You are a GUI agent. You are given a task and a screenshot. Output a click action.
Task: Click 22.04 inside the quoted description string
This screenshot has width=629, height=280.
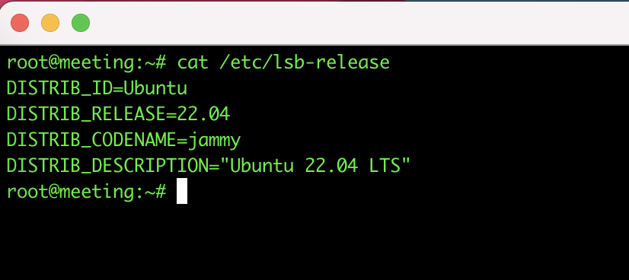[331, 166]
